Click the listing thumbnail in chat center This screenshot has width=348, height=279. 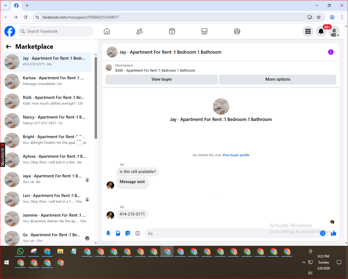[221, 107]
